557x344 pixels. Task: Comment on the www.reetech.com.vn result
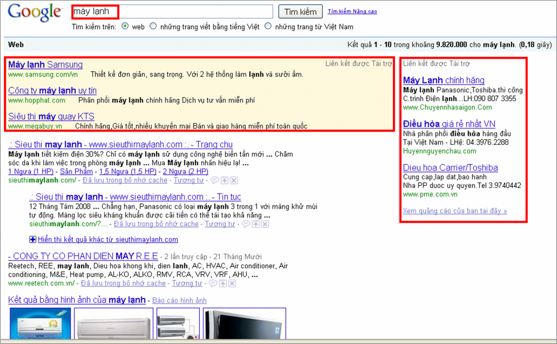(x=213, y=283)
